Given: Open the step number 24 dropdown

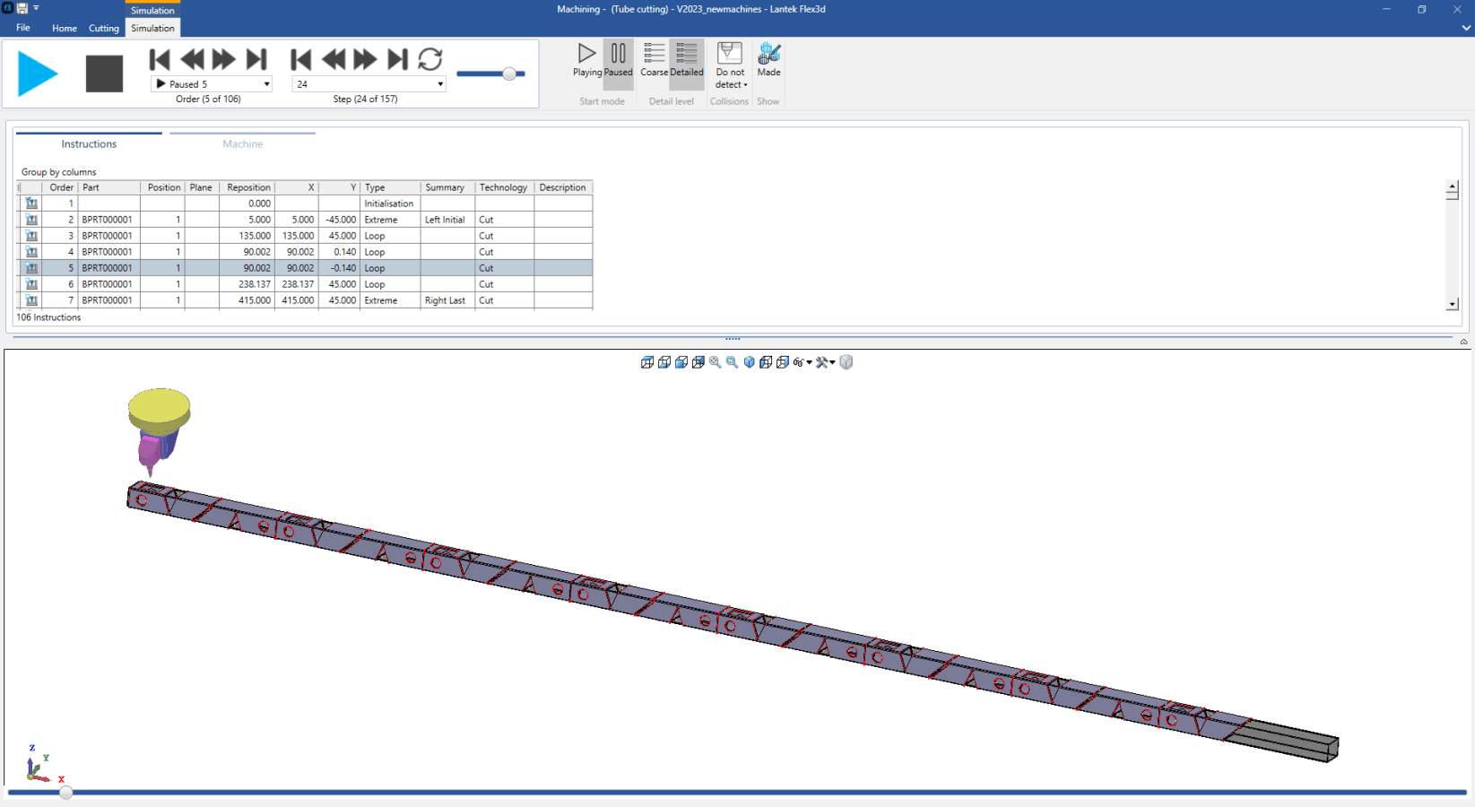Looking at the screenshot, I should [x=439, y=84].
